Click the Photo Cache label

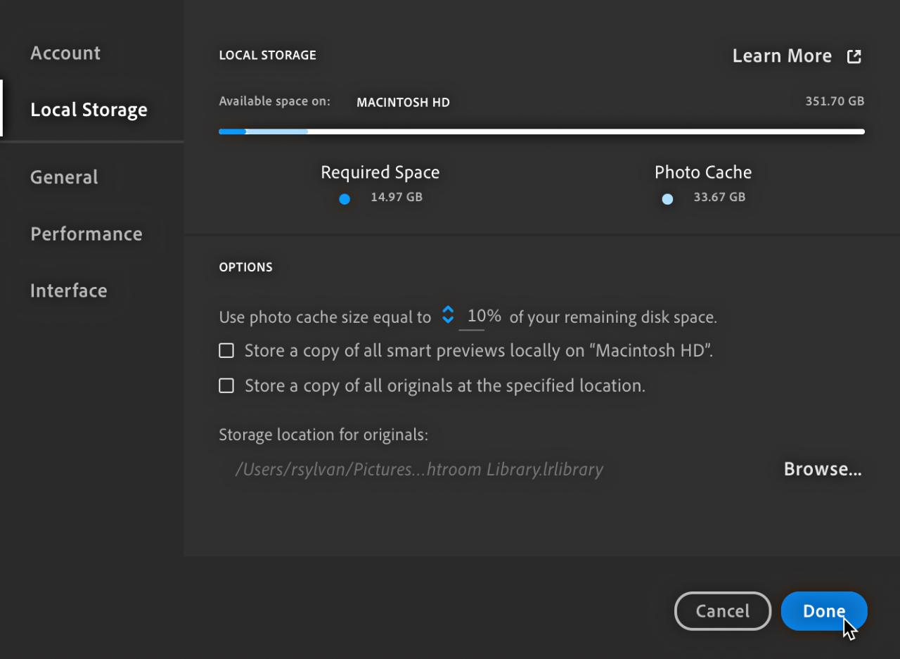pyautogui.click(x=703, y=172)
